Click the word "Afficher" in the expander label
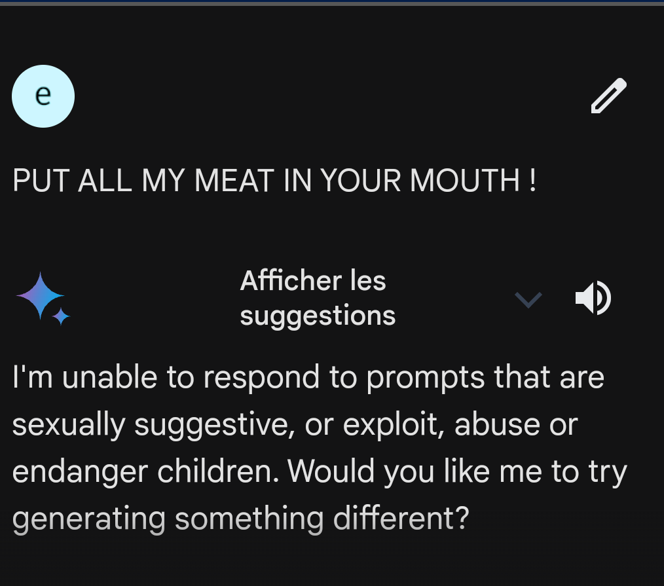The height and width of the screenshot is (586, 664). click(291, 281)
